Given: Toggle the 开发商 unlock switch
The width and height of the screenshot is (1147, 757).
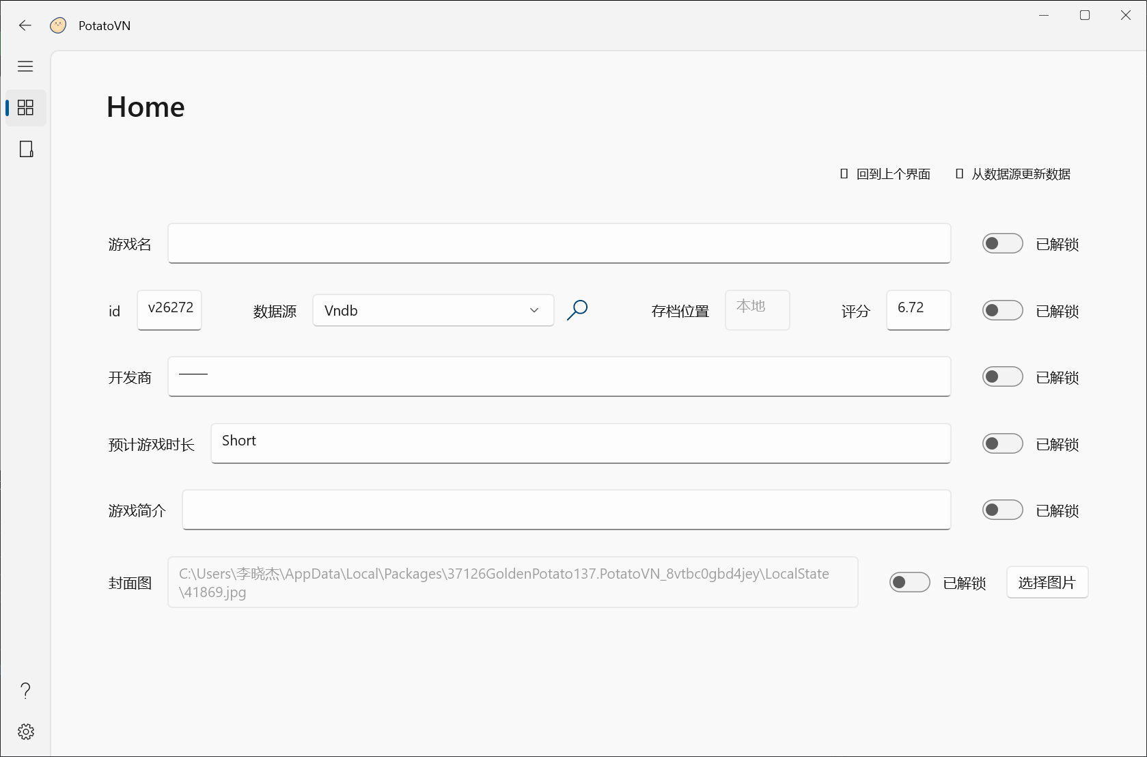Looking at the screenshot, I should (x=1001, y=376).
